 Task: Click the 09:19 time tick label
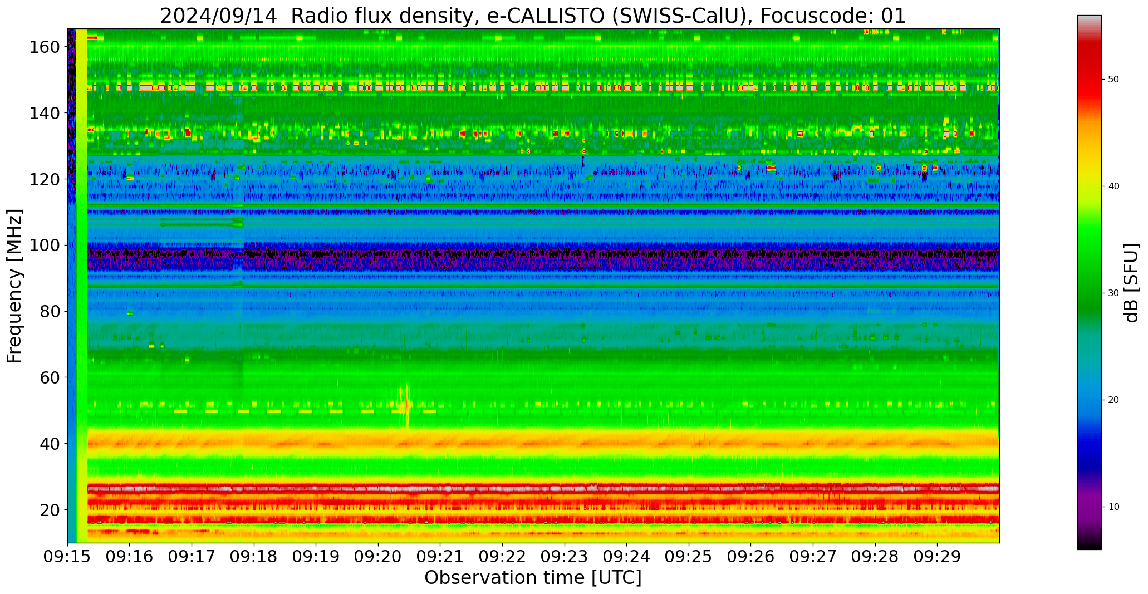pyautogui.click(x=316, y=557)
